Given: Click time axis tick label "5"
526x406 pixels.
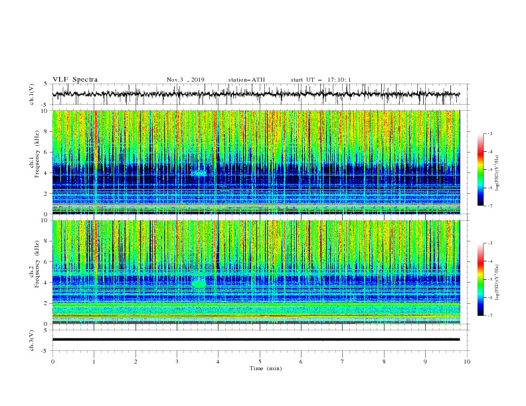Looking at the screenshot, I should click(260, 362).
